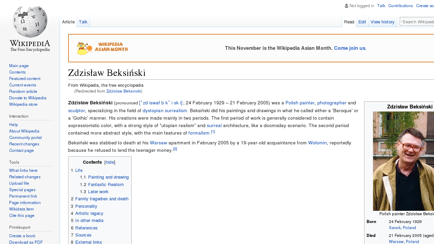
Task: Go to Fantastic Realism subsection
Action: click(106, 185)
